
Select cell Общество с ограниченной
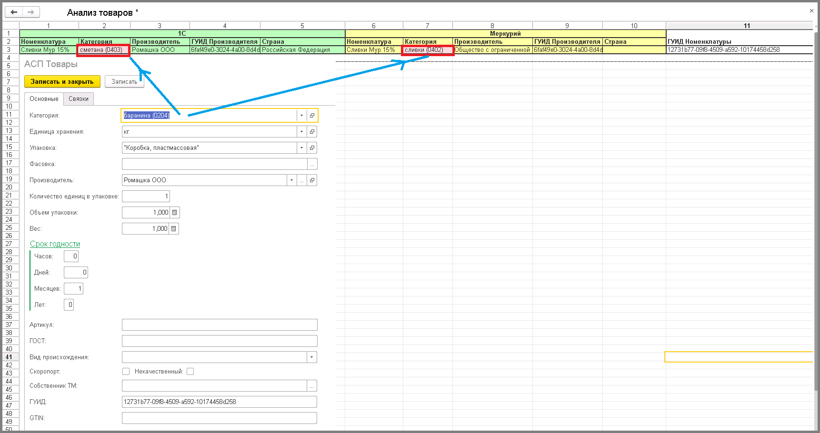(x=492, y=50)
